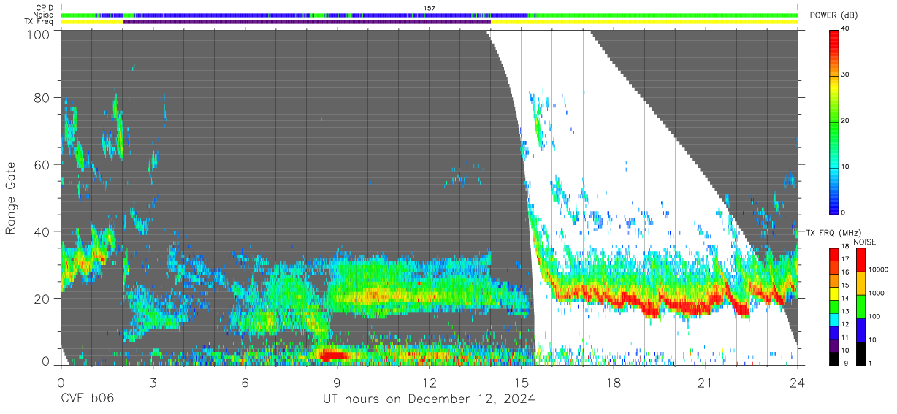Click the y-axis tick label '40'
The height and width of the screenshot is (414, 897).
[x=41, y=231]
